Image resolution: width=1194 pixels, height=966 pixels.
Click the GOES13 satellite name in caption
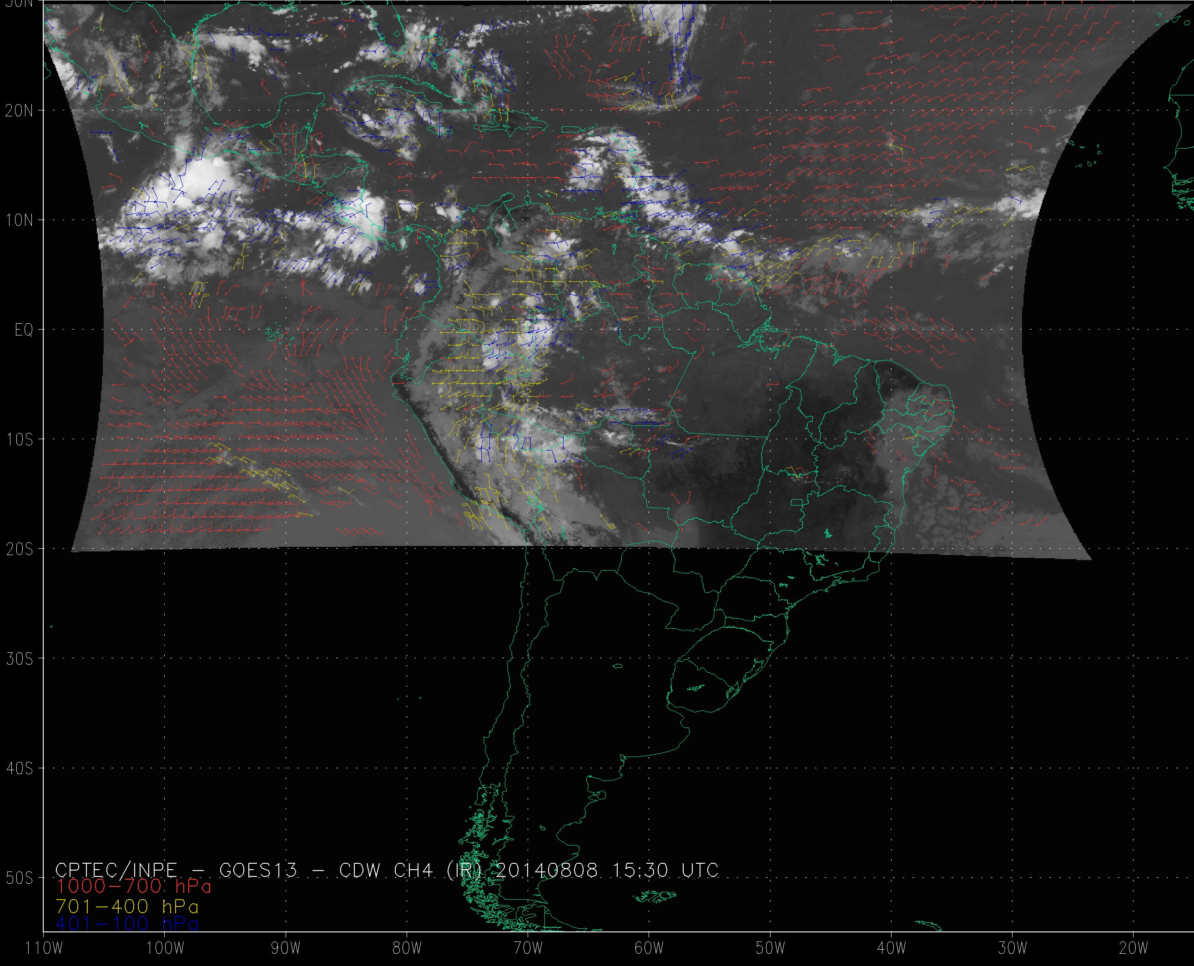pyautogui.click(x=258, y=870)
